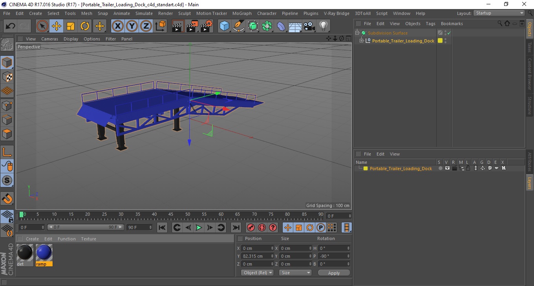This screenshot has height=286, width=534.
Task: Switch to Texture mode
Action: pyautogui.click(x=7, y=77)
